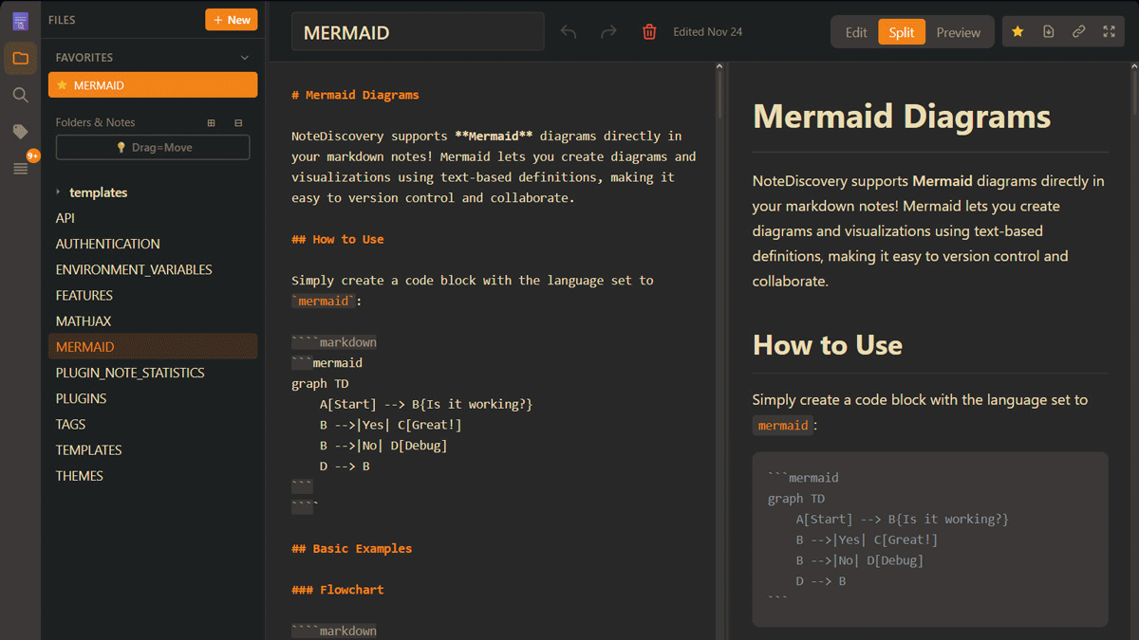This screenshot has height=640, width=1139.
Task: Delete the note with the trash icon
Action: [x=649, y=31]
